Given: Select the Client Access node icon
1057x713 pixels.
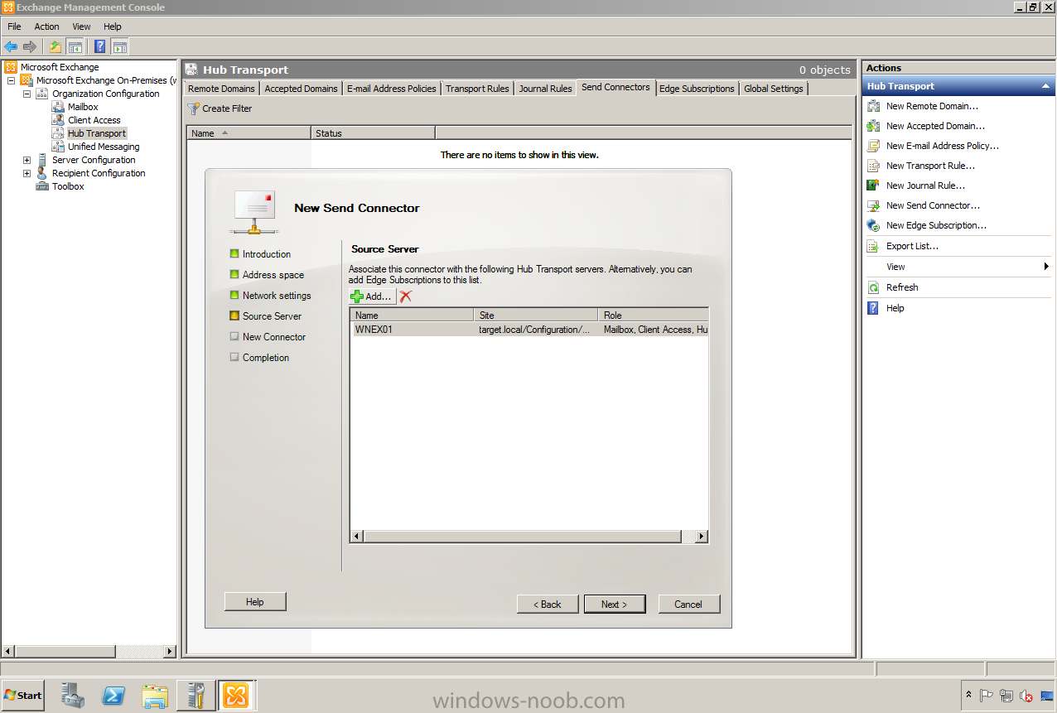Looking at the screenshot, I should click(58, 120).
